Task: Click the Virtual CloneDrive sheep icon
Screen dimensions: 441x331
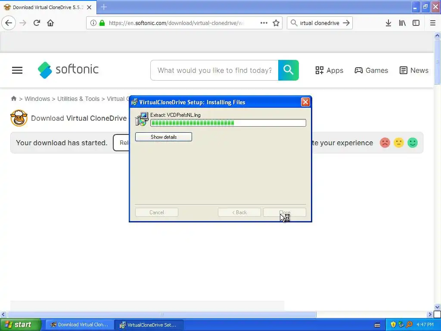Action: point(19,118)
